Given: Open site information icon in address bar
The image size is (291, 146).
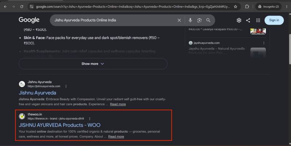Looking at the screenshot, I should click(32, 7).
